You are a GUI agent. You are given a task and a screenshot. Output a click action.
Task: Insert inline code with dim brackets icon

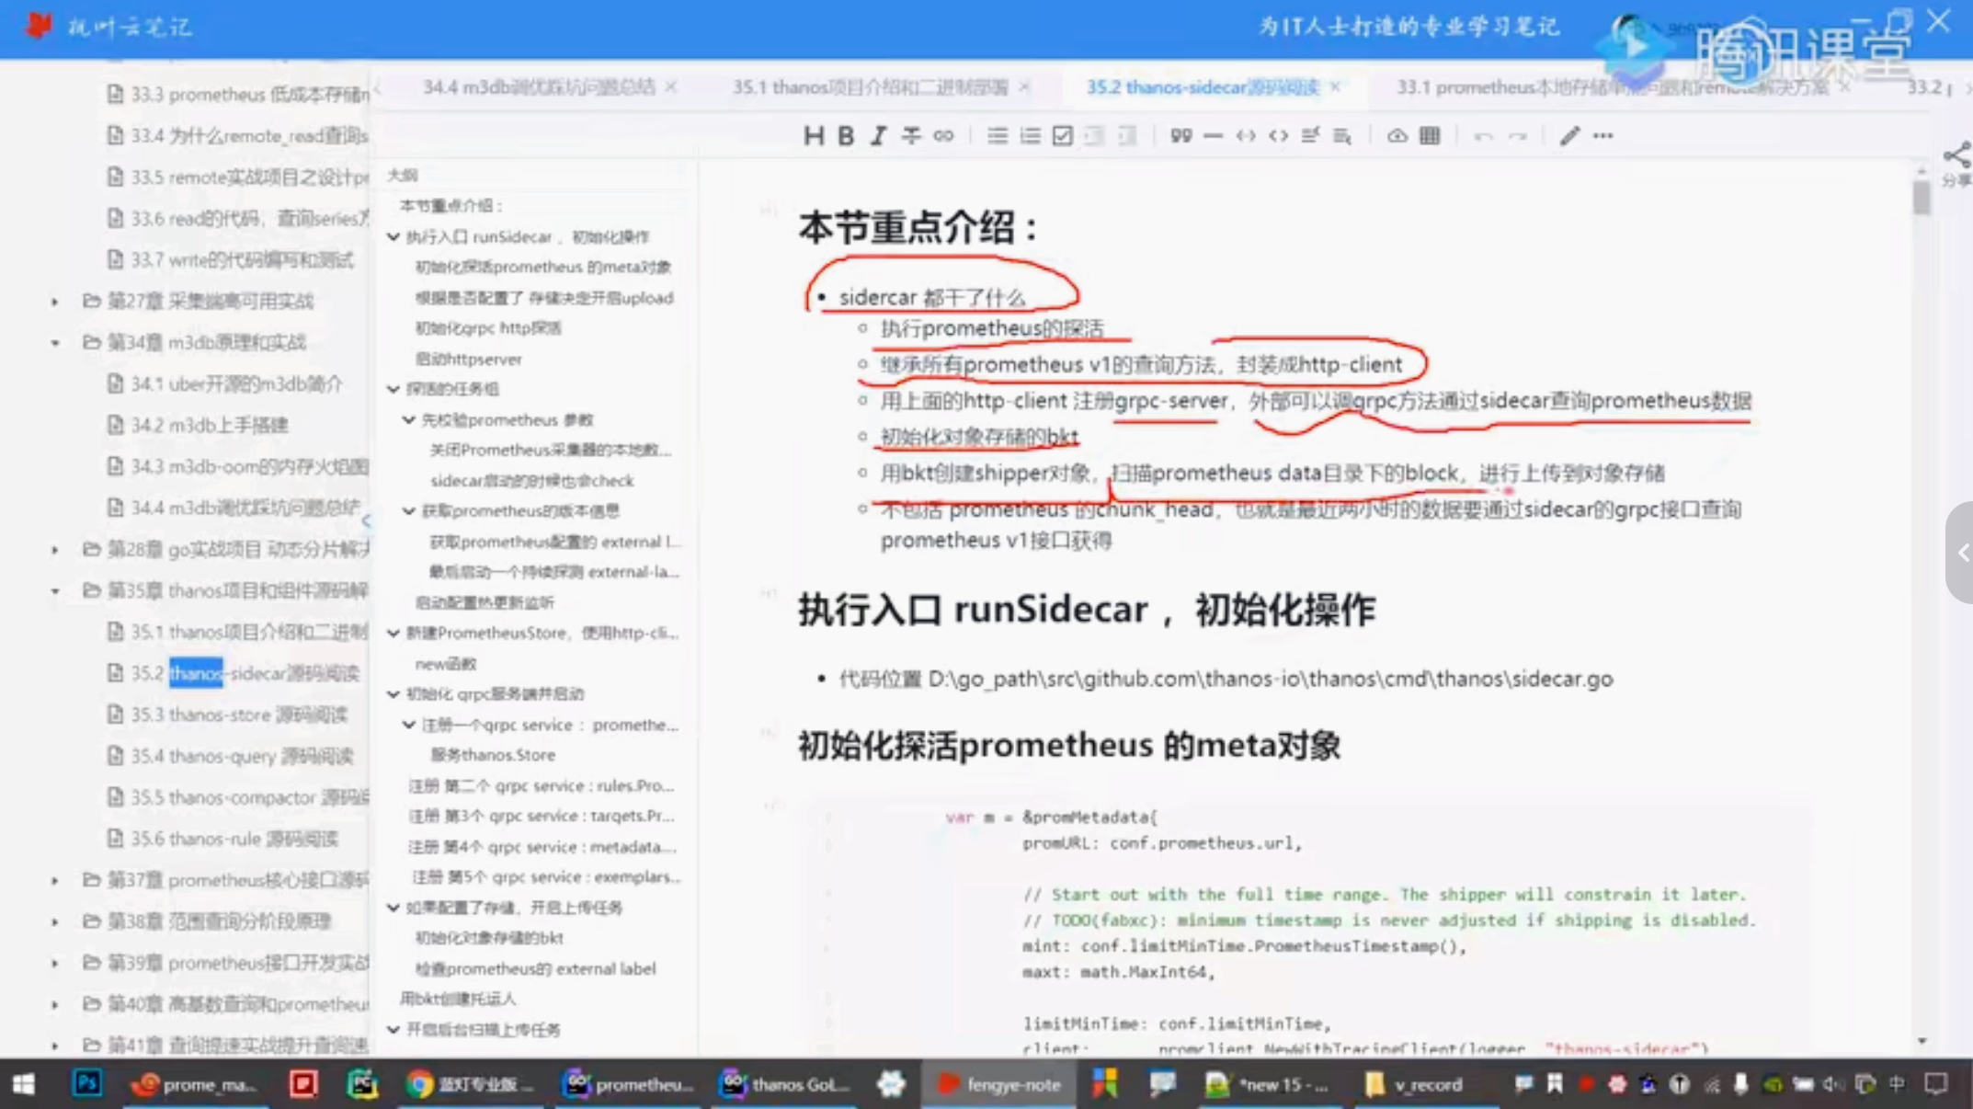pos(1246,136)
